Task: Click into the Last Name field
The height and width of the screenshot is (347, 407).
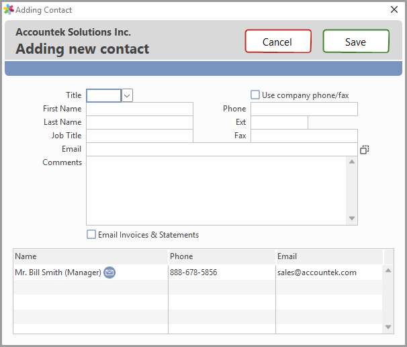Action: tap(140, 122)
